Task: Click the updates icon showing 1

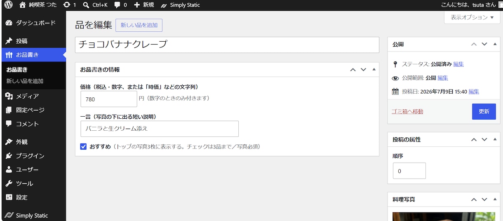Action: pos(66,5)
